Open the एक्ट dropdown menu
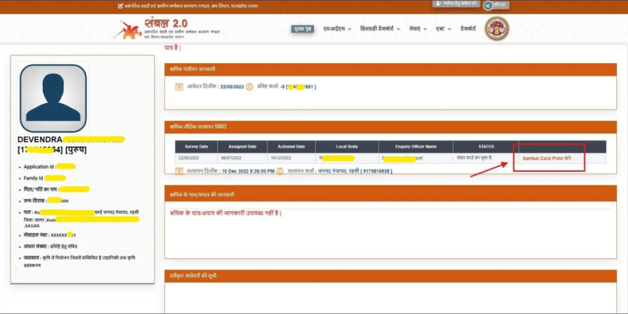 [443, 29]
